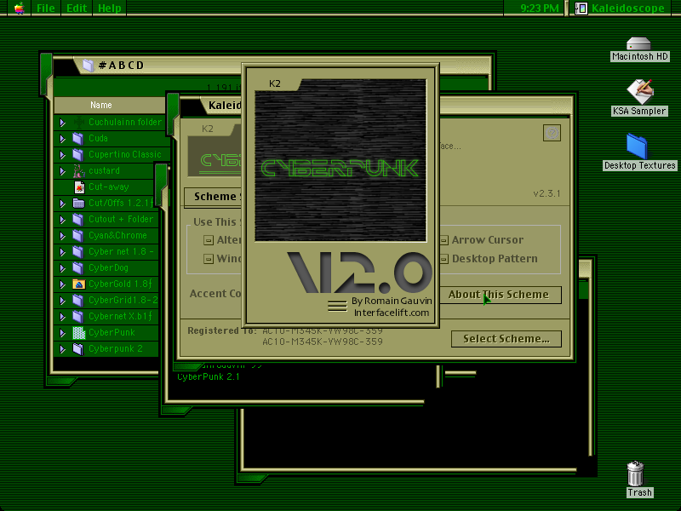Toggle the checkbox beside the clipped 'Wind' label
The width and height of the screenshot is (681, 511).
pyautogui.click(x=209, y=259)
